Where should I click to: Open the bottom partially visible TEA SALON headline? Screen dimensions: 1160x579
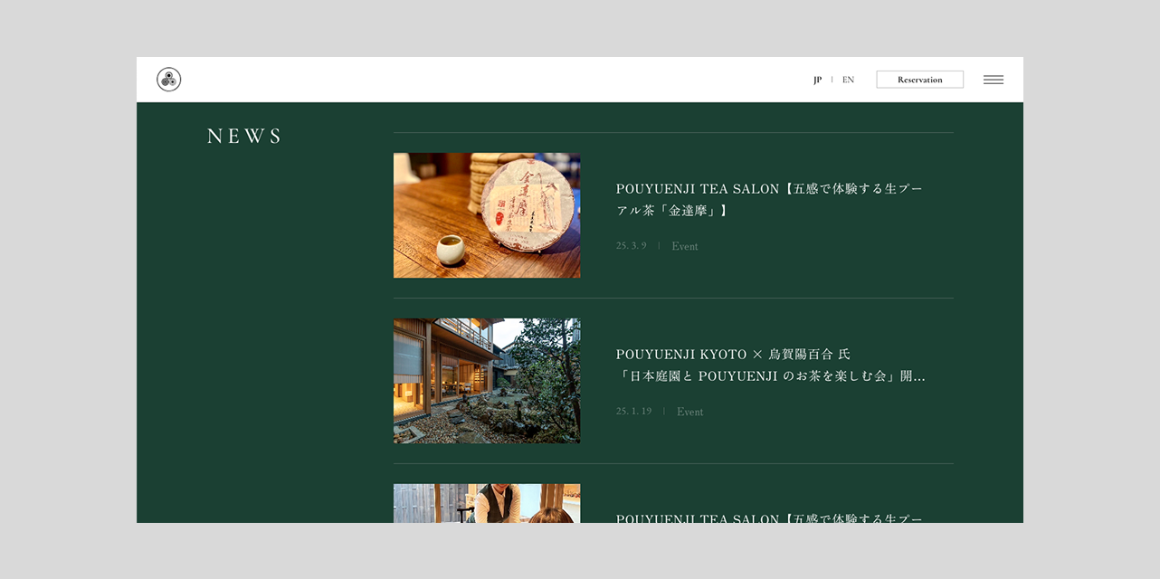click(x=770, y=517)
